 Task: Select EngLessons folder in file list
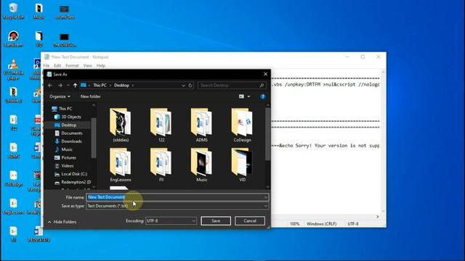[121, 165]
